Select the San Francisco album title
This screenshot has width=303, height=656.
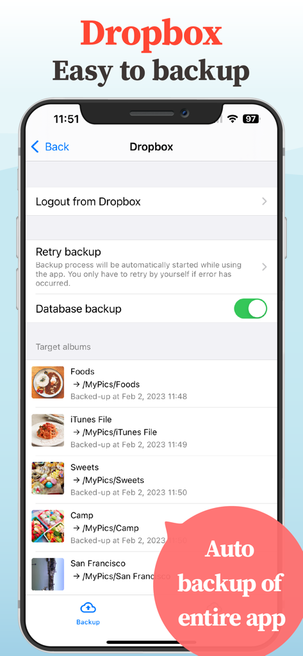tap(98, 563)
